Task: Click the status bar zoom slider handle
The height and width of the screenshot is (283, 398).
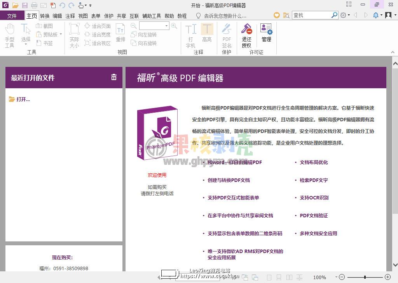Action: click(x=365, y=277)
